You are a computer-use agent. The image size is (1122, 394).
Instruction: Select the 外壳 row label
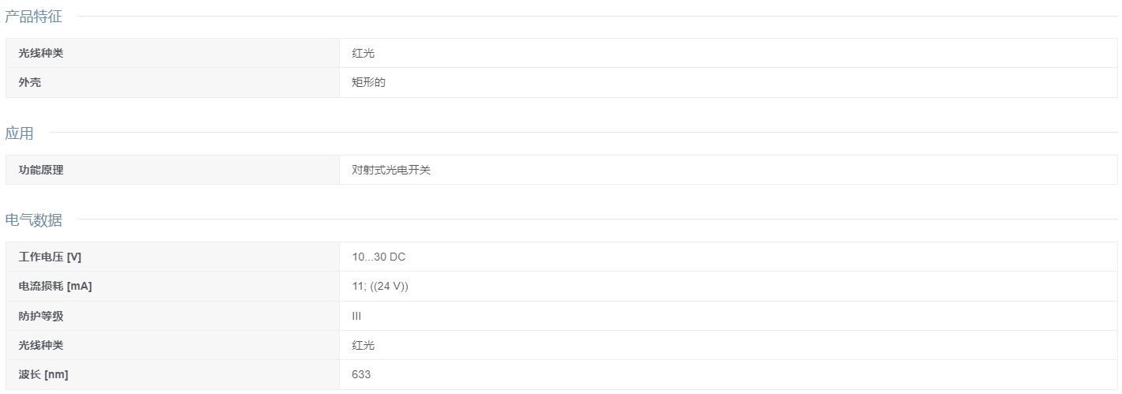(29, 82)
